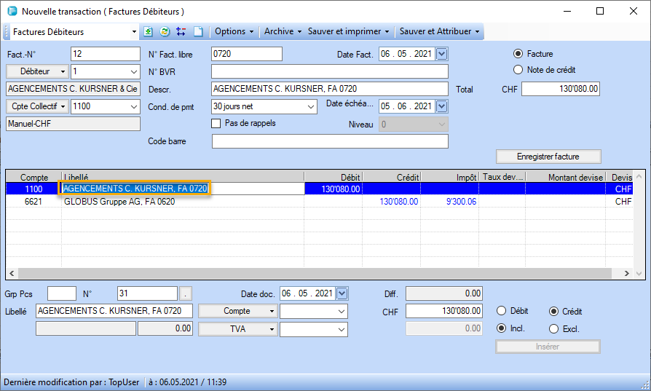The height and width of the screenshot is (391, 651).
Task: Click the Code barre input field
Action: pyautogui.click(x=329, y=141)
